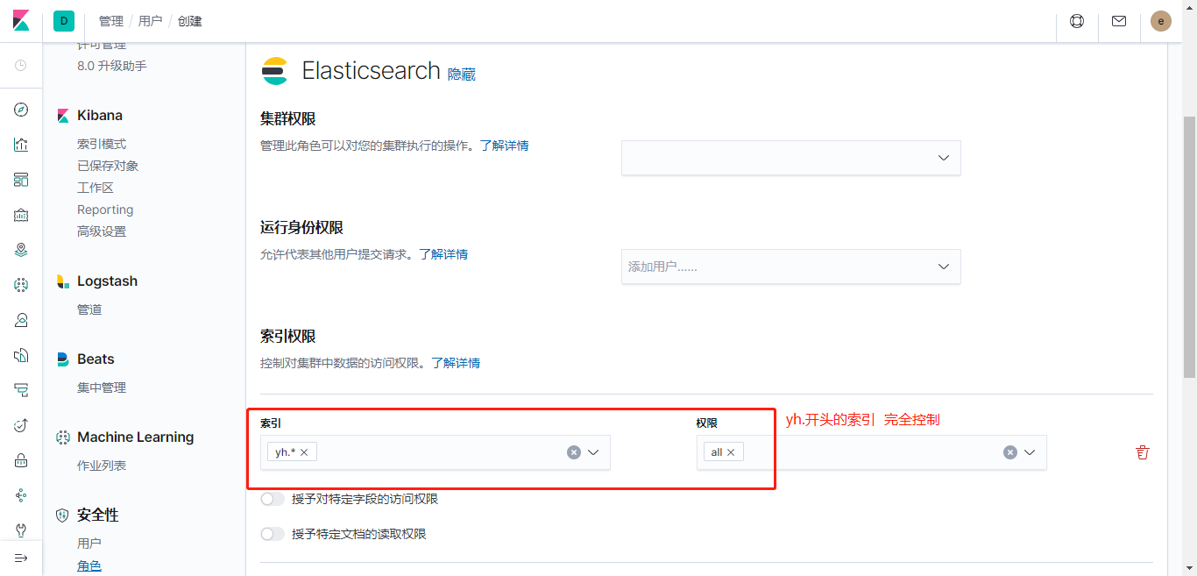Open 集中管理 under Beats
The width and height of the screenshot is (1197, 576).
(102, 388)
